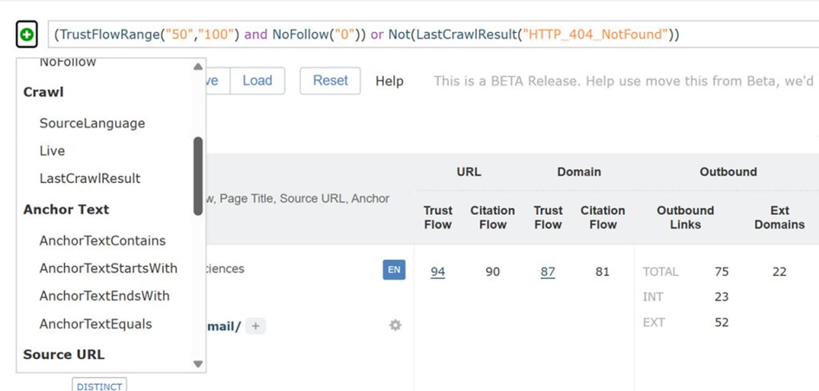This screenshot has height=391, width=819.
Task: Choose AnchorTextStartsWith from the list
Action: [x=108, y=269]
